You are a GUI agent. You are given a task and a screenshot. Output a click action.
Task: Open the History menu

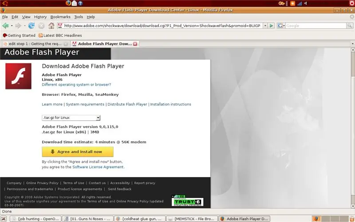point(40,17)
